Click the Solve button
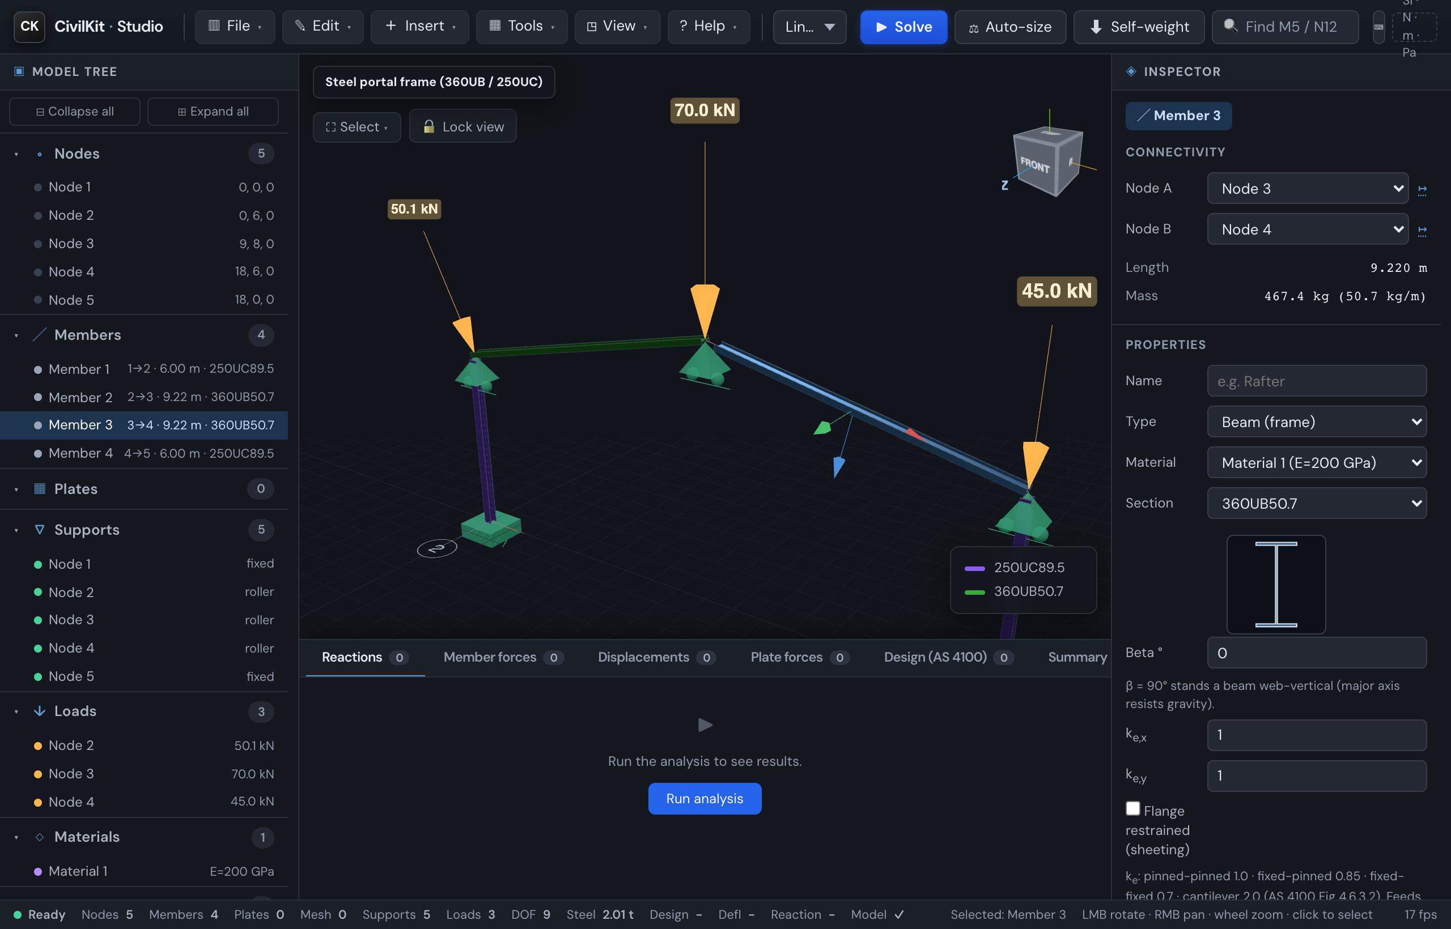 903,27
